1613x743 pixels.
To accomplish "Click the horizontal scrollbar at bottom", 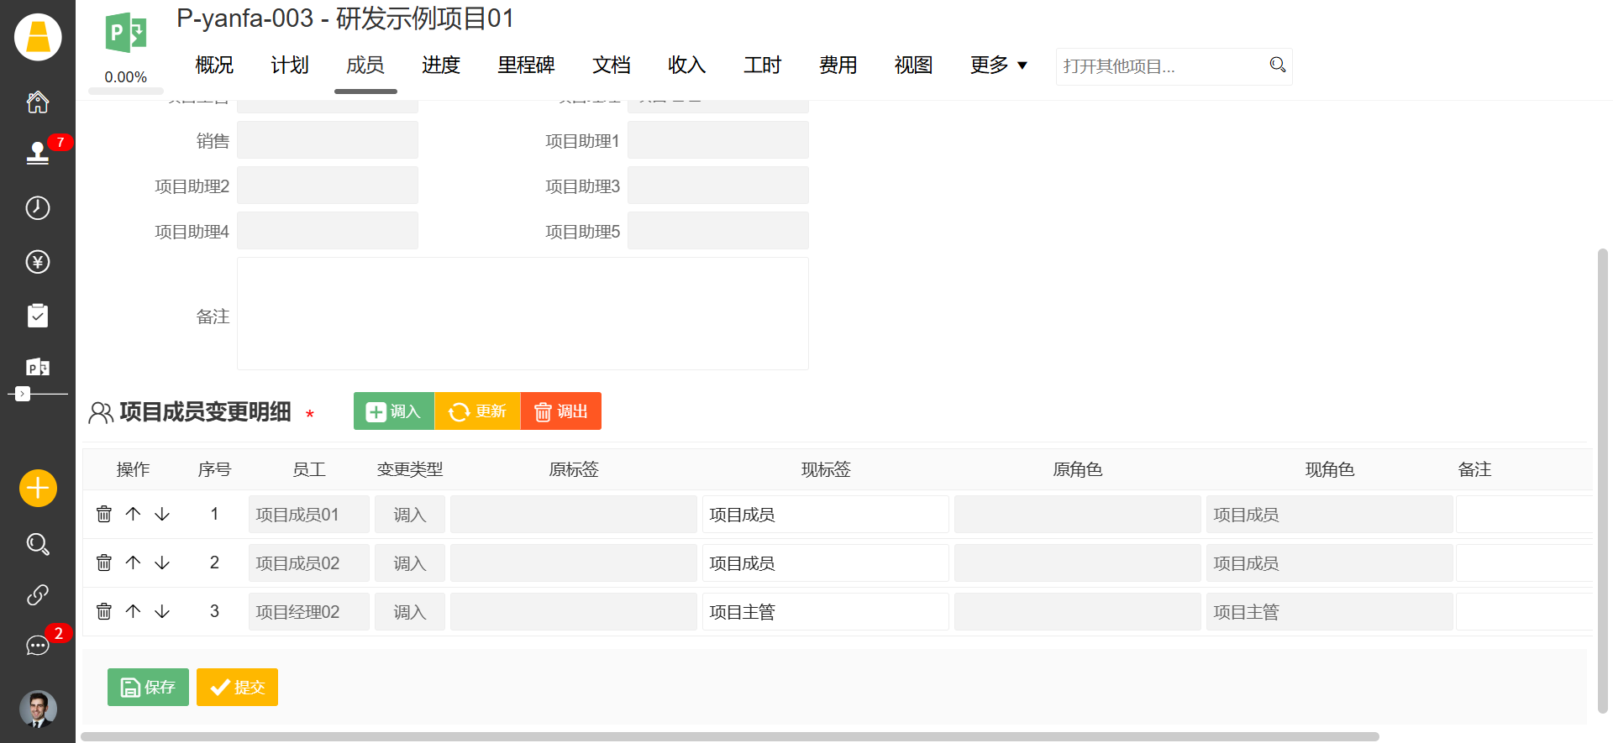I will click(729, 736).
